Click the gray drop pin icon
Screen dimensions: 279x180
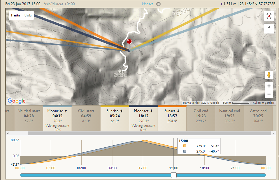coord(269,29)
